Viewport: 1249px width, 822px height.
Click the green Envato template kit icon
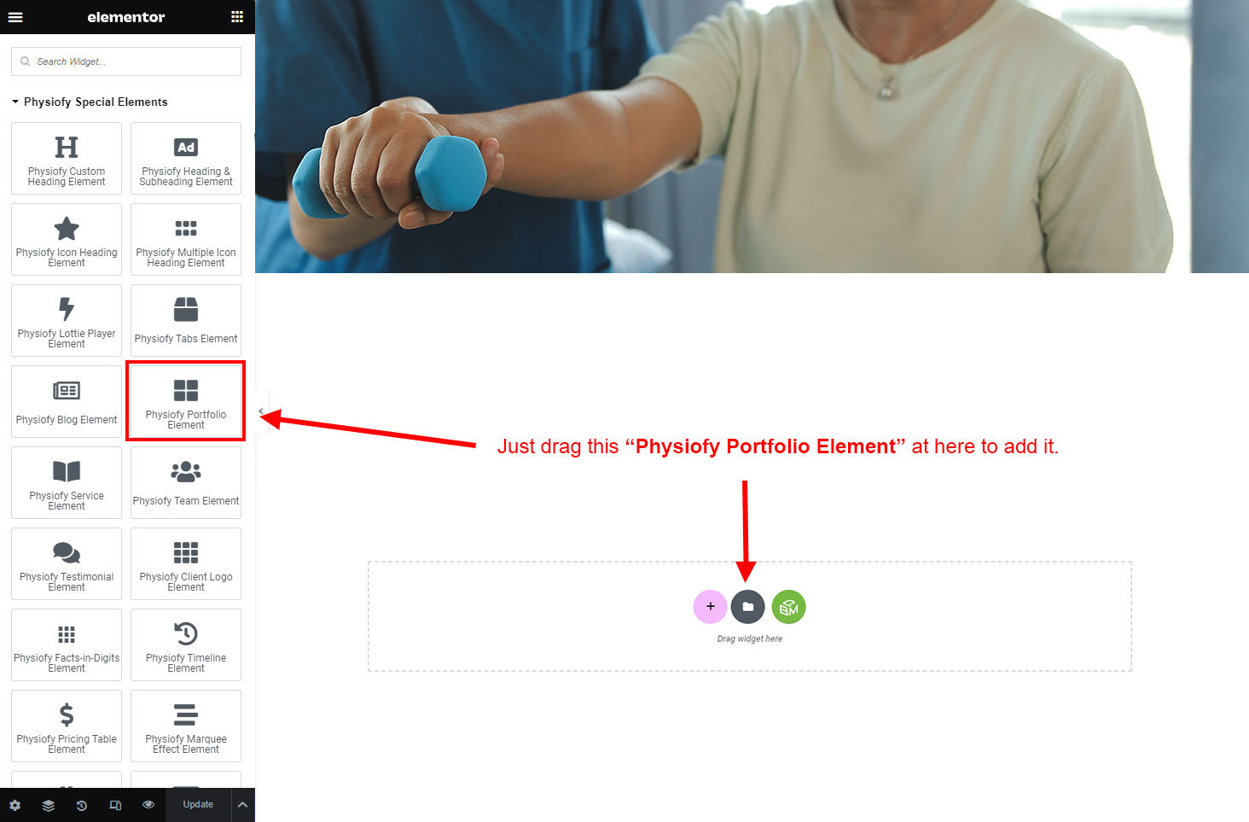click(x=788, y=607)
